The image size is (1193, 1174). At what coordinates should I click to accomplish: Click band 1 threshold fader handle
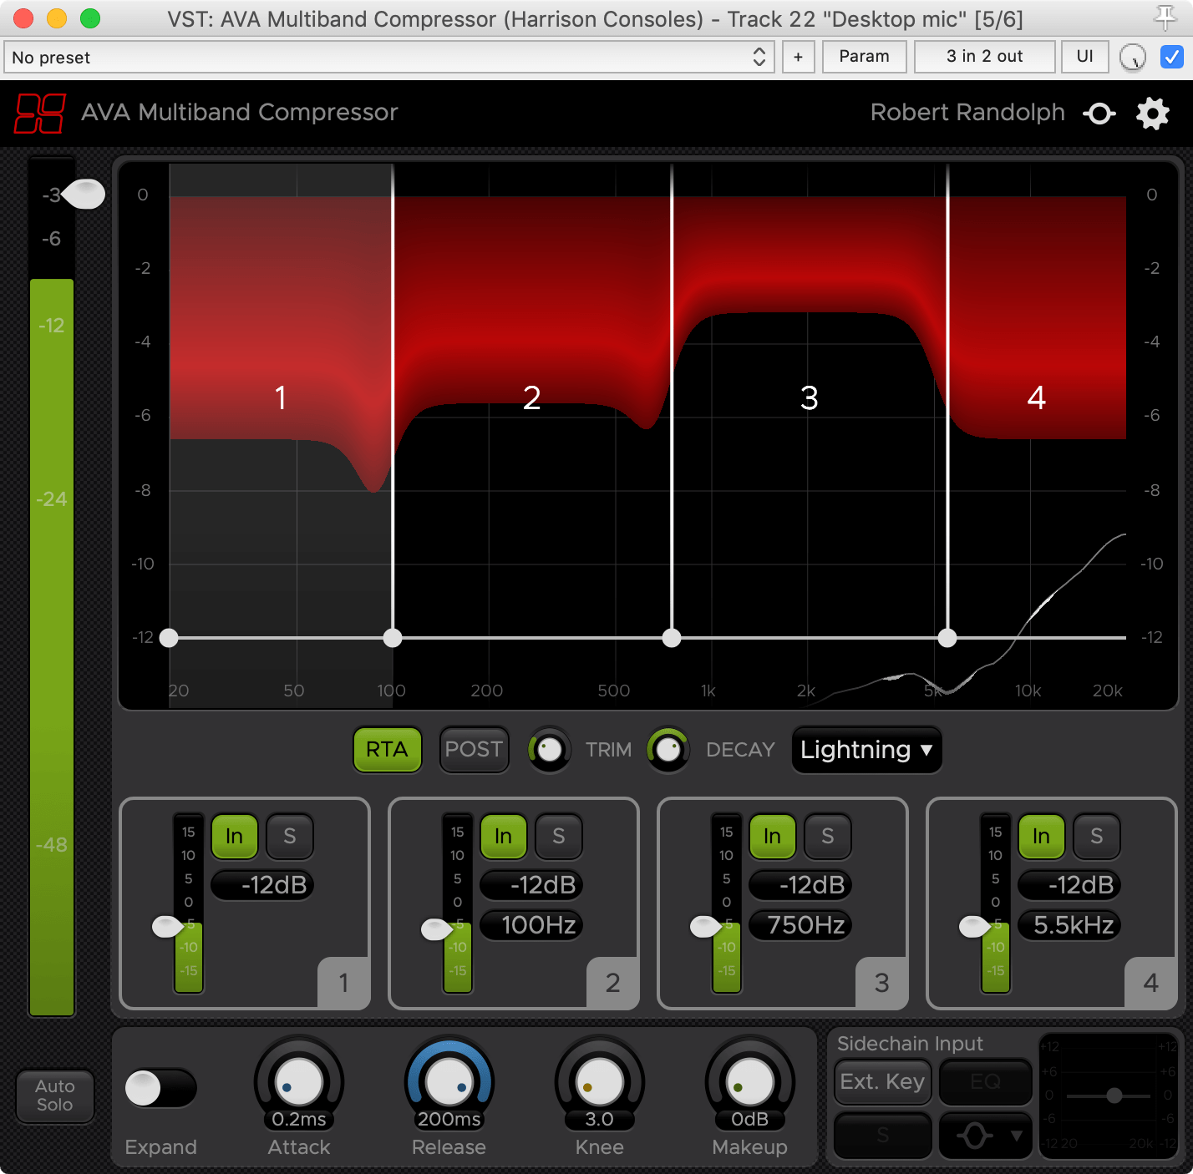(x=168, y=926)
